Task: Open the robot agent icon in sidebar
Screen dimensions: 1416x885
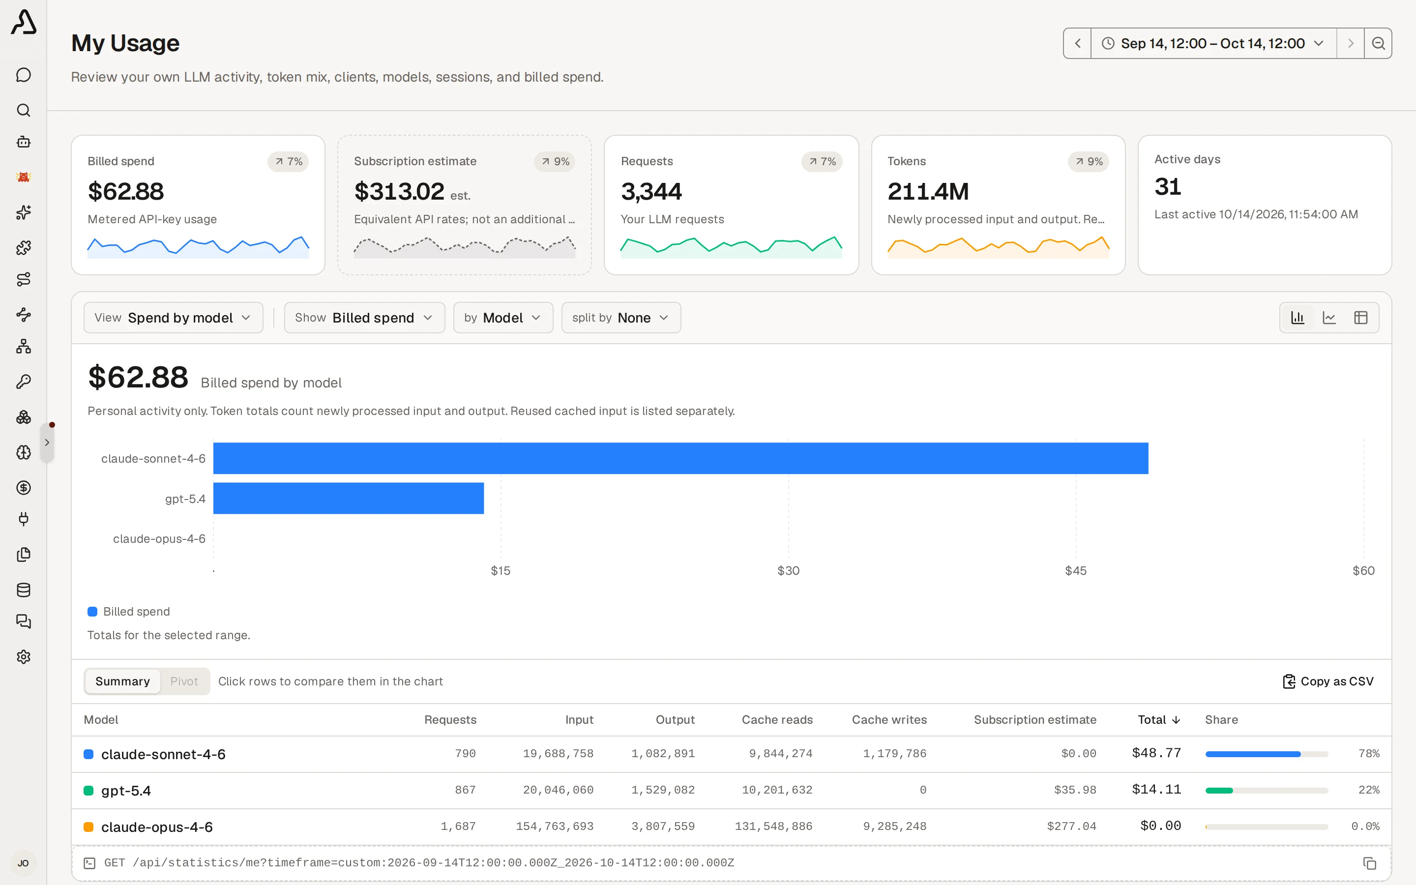Action: pyautogui.click(x=24, y=142)
